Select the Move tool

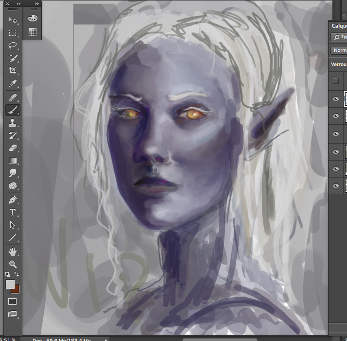coord(13,20)
